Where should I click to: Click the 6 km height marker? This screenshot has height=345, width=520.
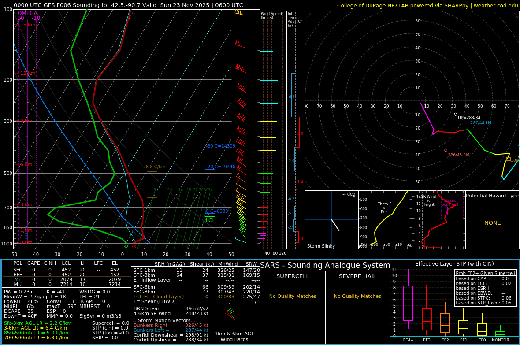pos(26,164)
